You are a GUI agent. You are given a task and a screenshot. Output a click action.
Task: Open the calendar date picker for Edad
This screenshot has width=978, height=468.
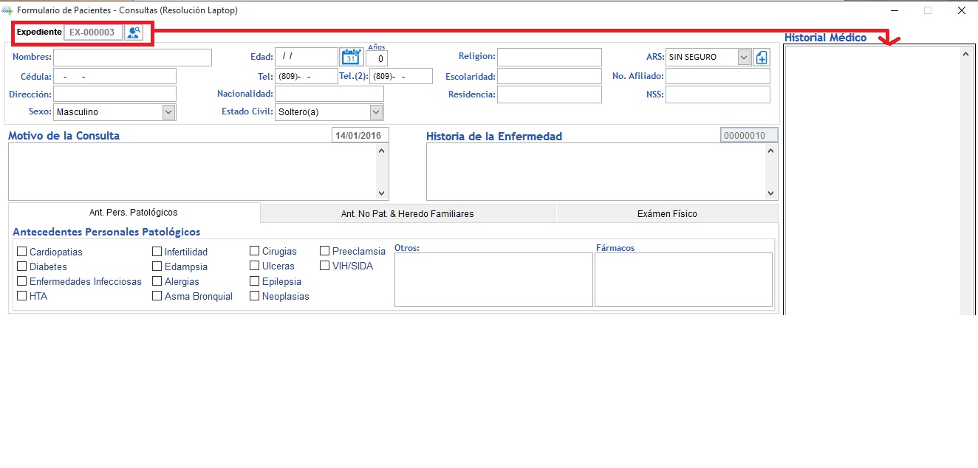coord(350,57)
